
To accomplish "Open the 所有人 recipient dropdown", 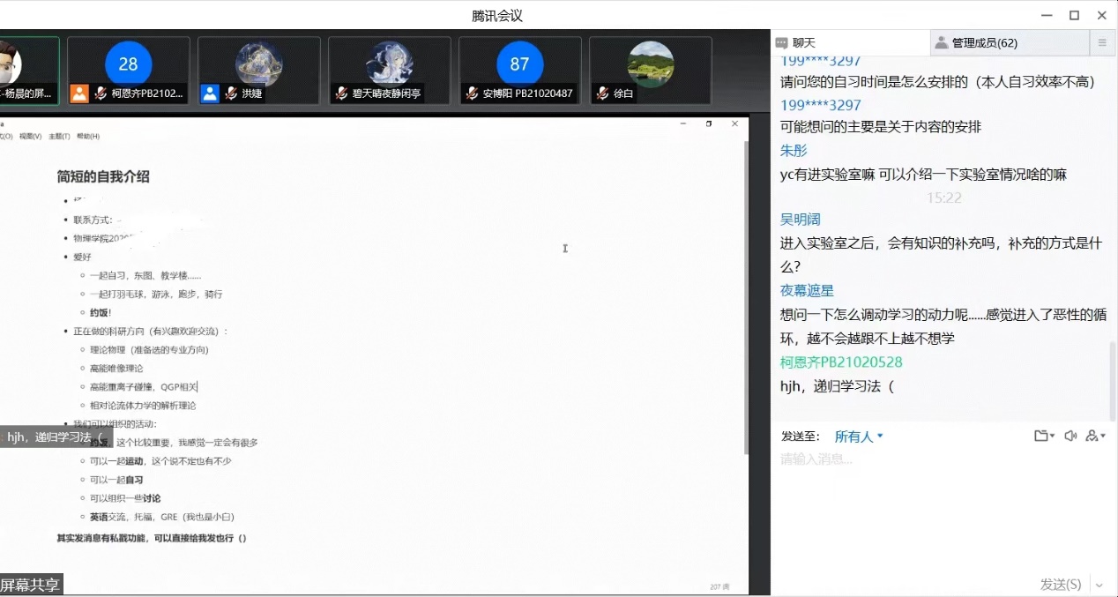I will click(859, 437).
